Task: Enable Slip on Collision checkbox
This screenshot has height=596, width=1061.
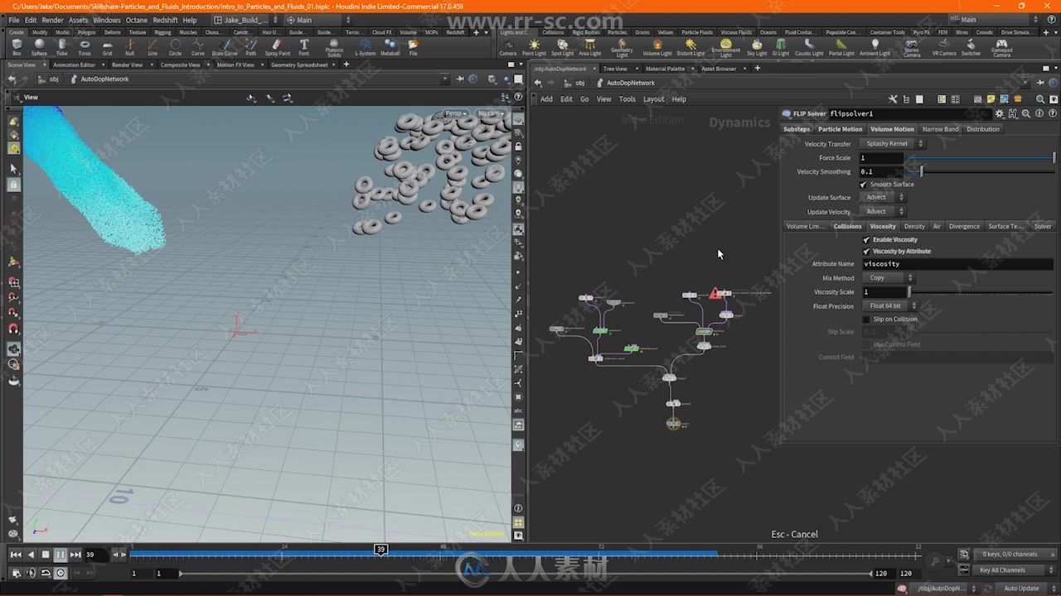Action: [x=866, y=319]
